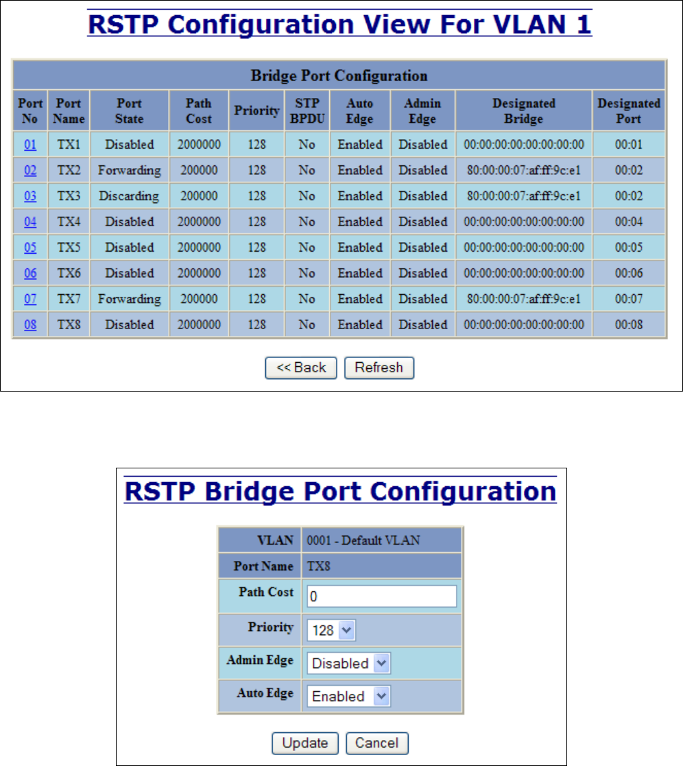Click the Port State column header
Viewport: 683px width, 766px height.
(130, 111)
